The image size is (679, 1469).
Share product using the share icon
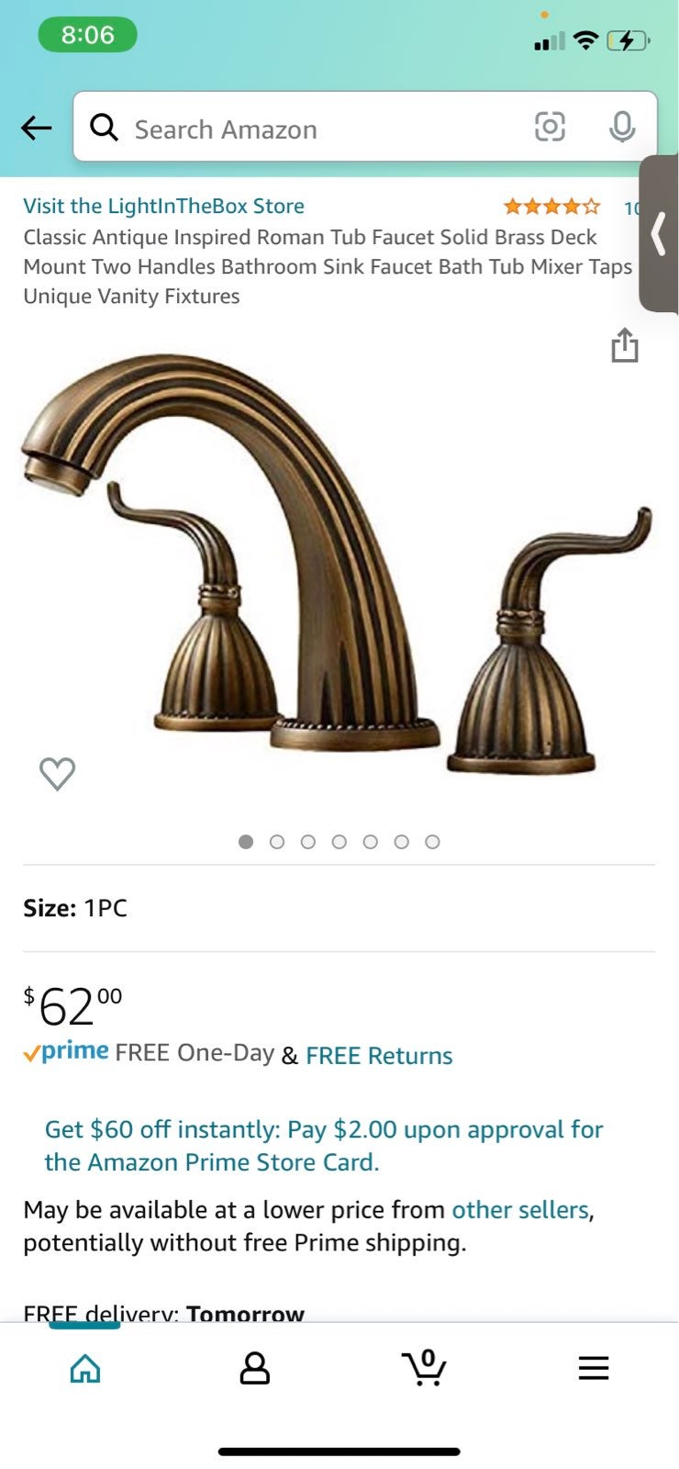[625, 345]
